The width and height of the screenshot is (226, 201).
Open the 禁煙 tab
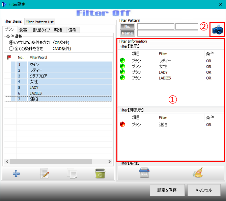[58, 30]
